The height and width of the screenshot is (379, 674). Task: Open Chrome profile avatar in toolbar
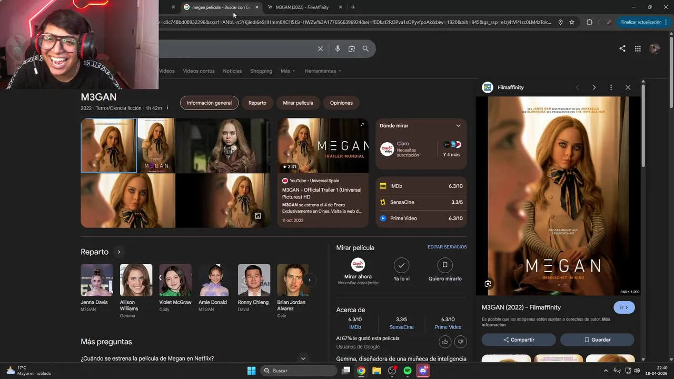pyautogui.click(x=609, y=22)
